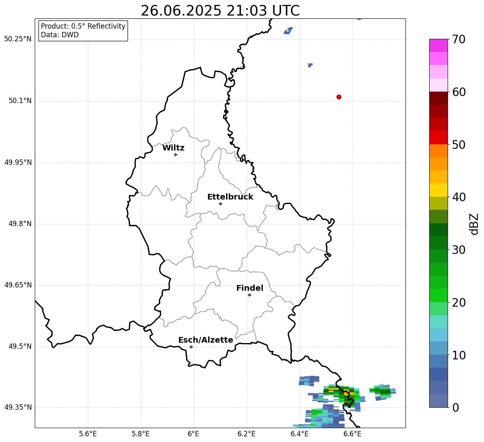Click the Ettelbruck cross marker

220,204
